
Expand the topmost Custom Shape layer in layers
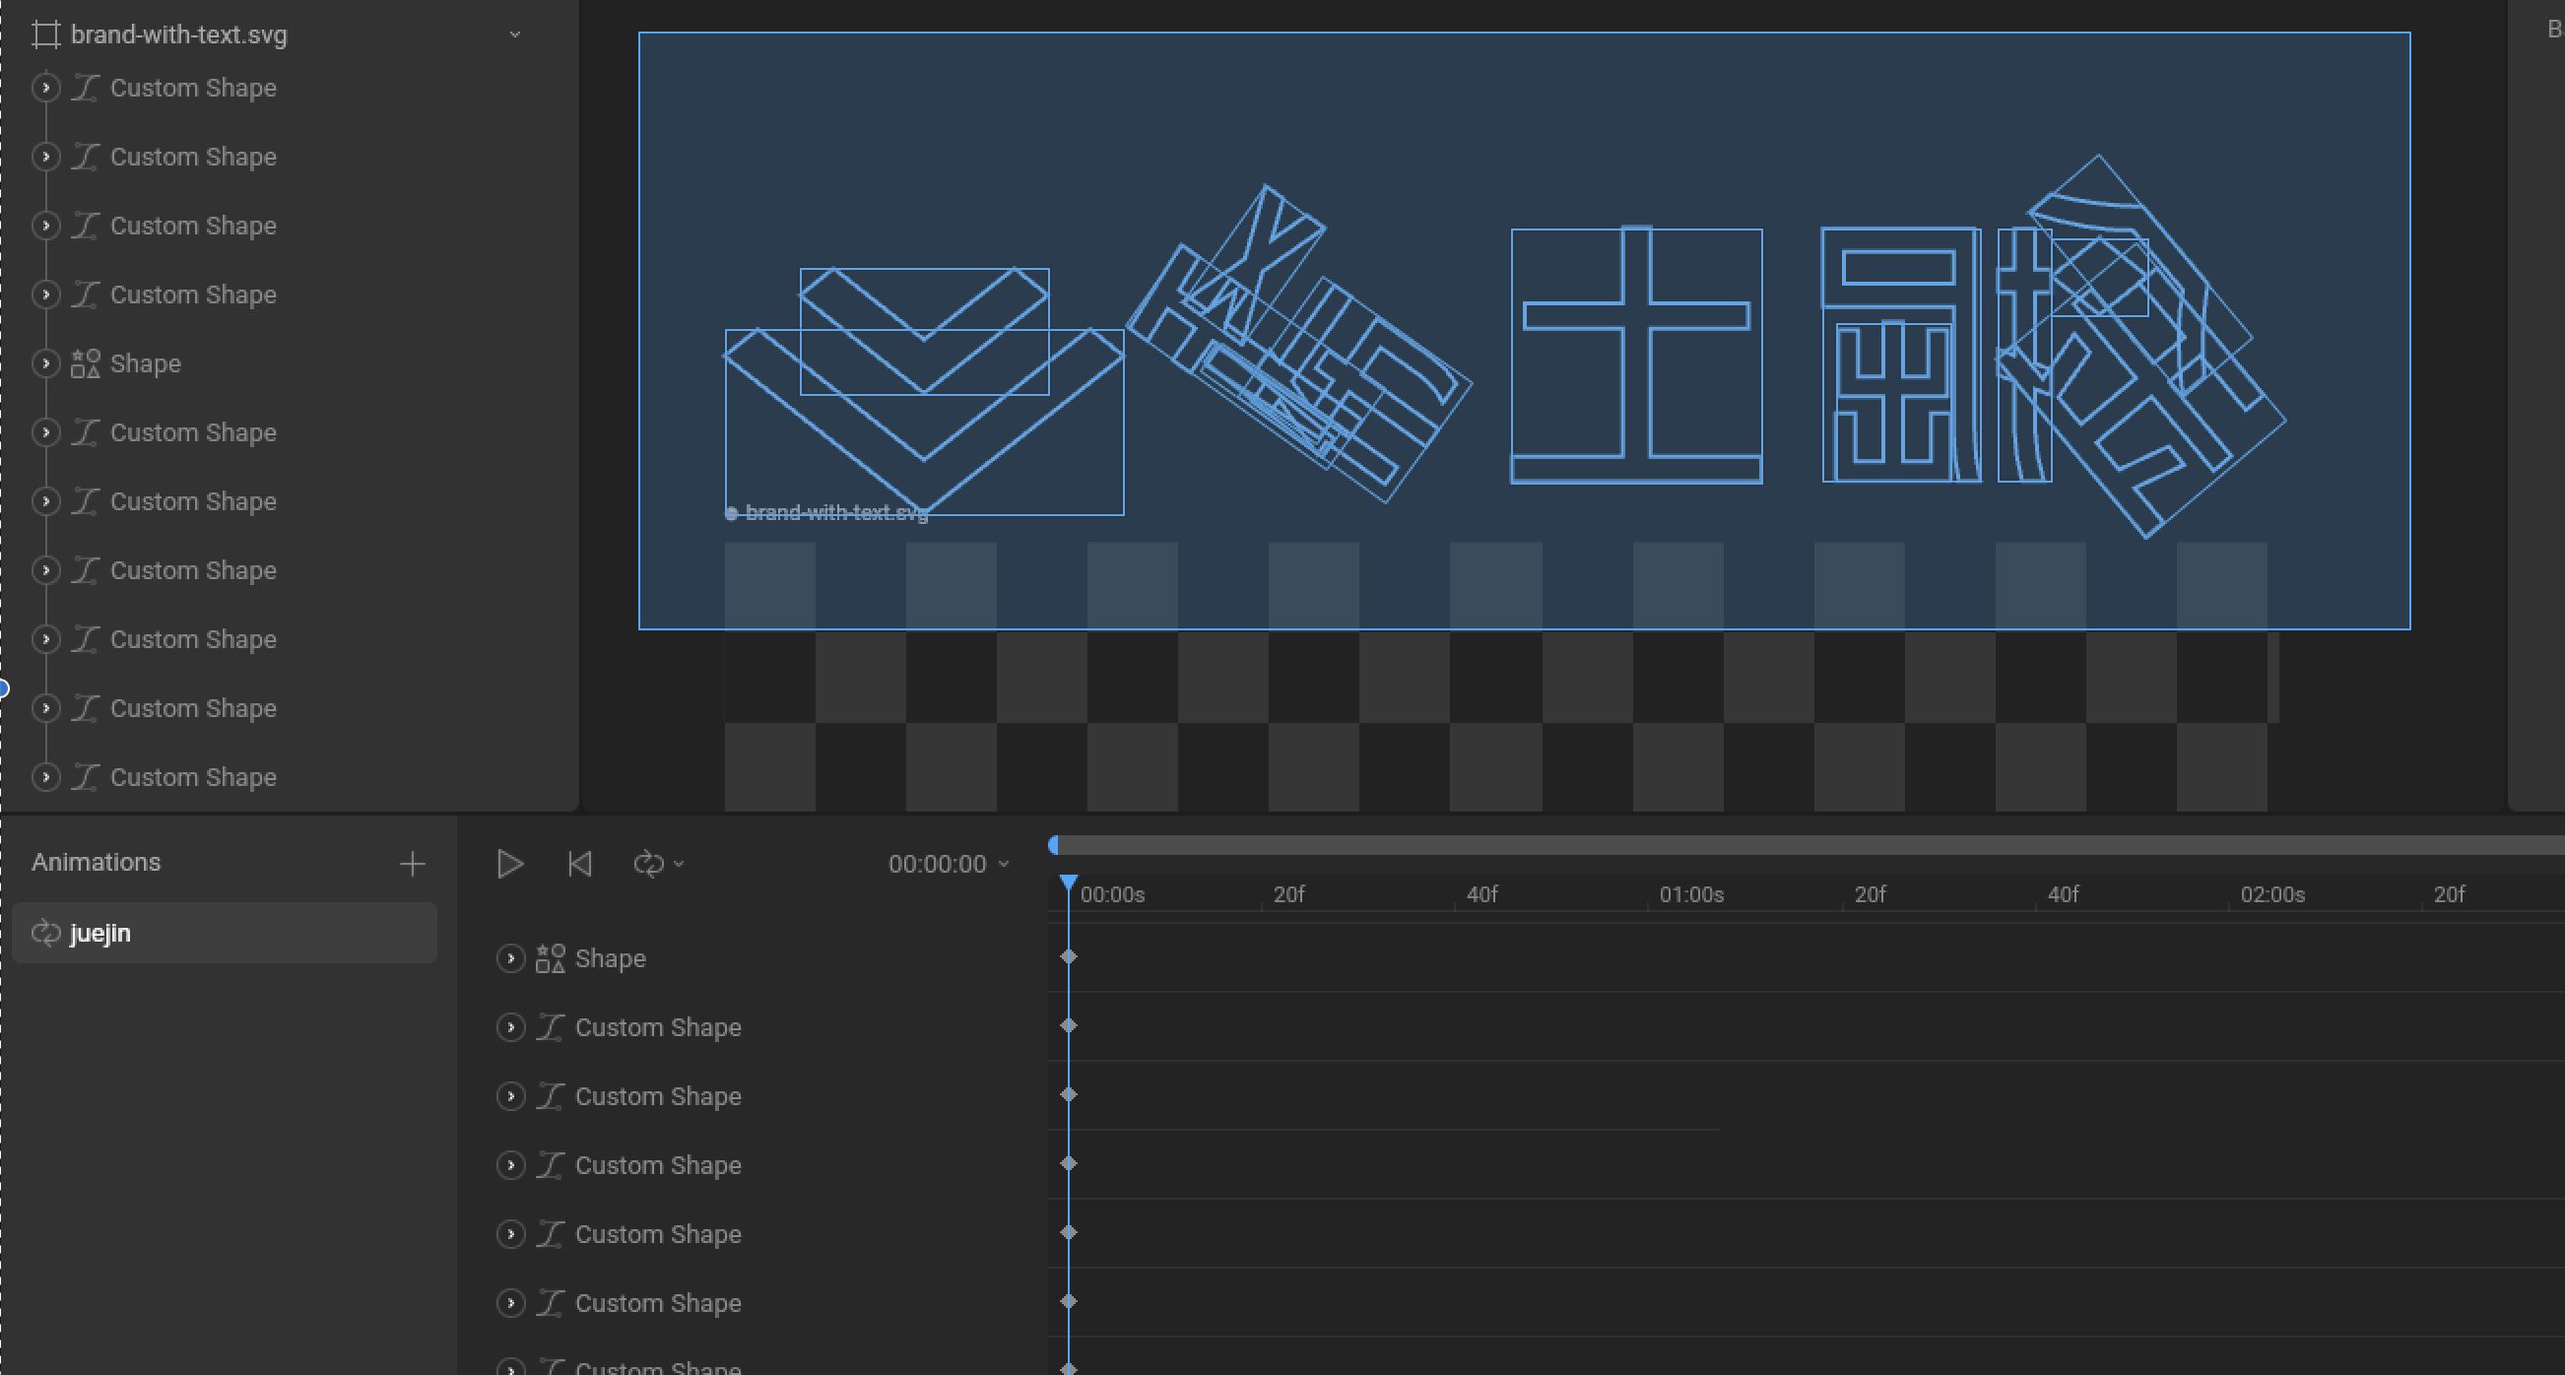tap(45, 88)
